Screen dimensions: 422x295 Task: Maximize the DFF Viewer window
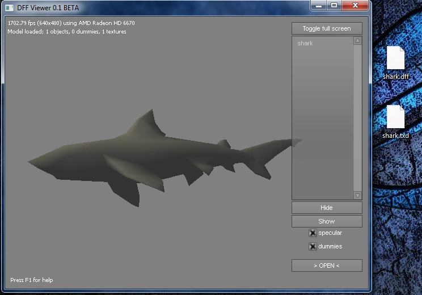click(x=334, y=5)
